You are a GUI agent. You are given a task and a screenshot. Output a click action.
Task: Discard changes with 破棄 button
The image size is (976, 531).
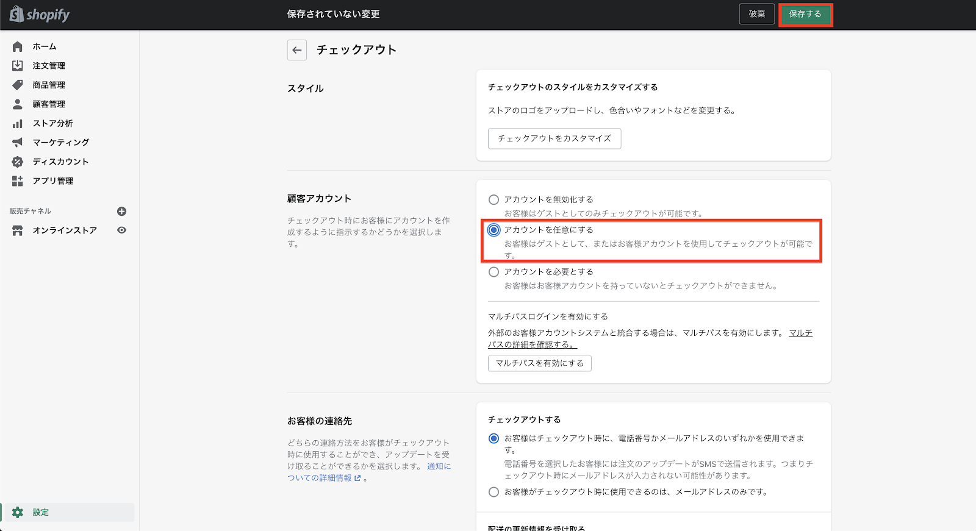(756, 14)
